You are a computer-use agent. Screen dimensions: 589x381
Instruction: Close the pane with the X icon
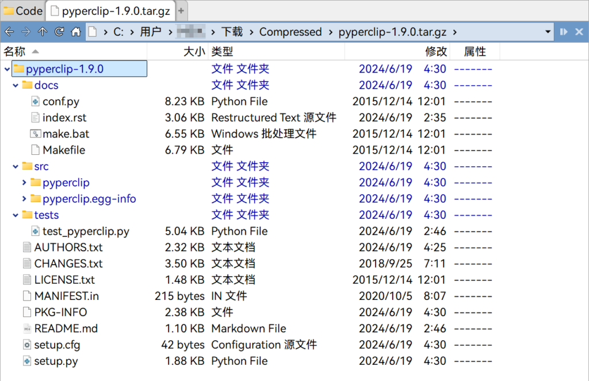(579, 32)
